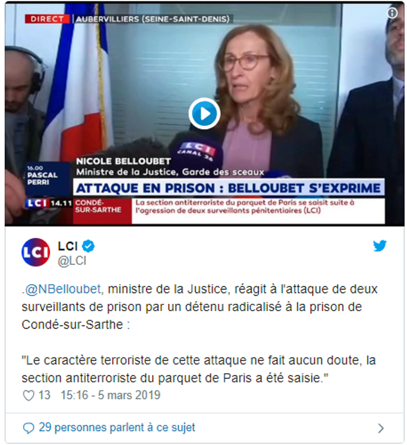Screen dimensions: 407x445
Task: Click the LCI account name
Action: pyautogui.click(x=67, y=246)
